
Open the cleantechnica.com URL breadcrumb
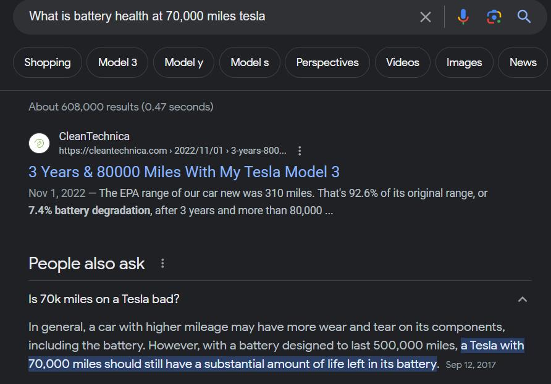(x=172, y=151)
